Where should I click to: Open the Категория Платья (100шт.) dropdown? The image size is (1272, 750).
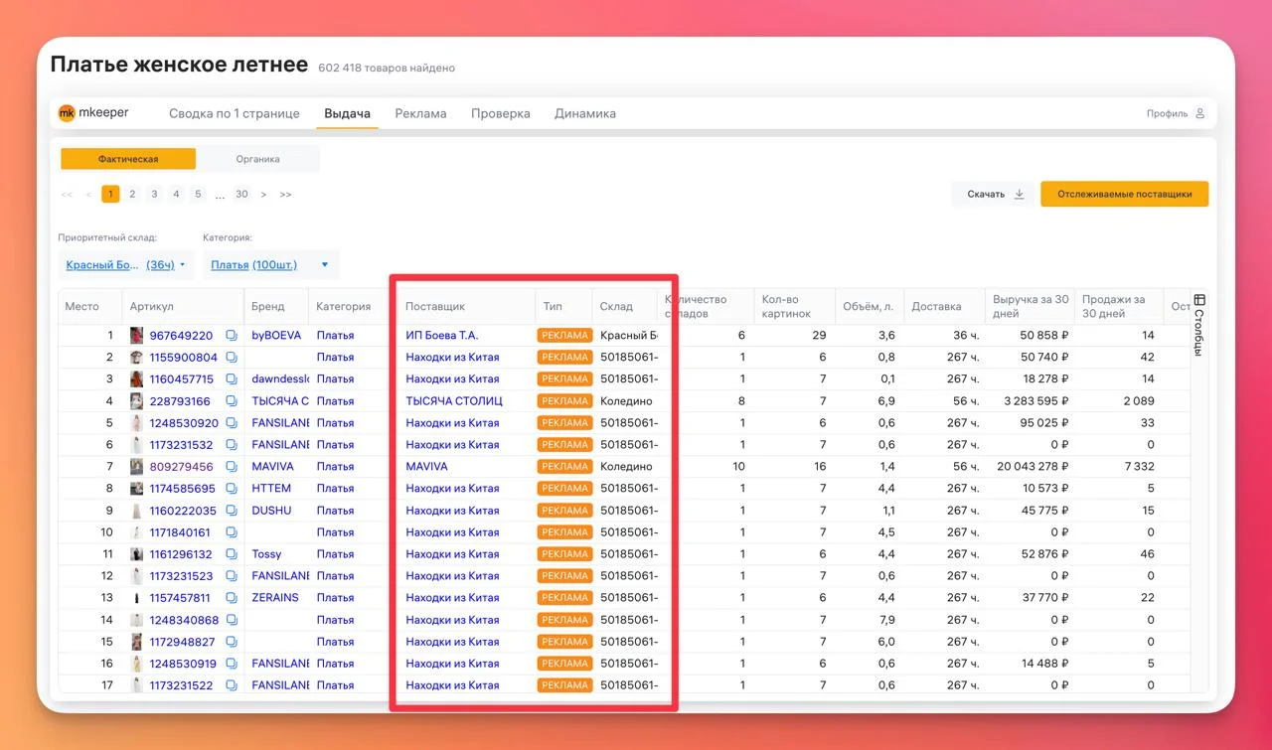point(270,265)
